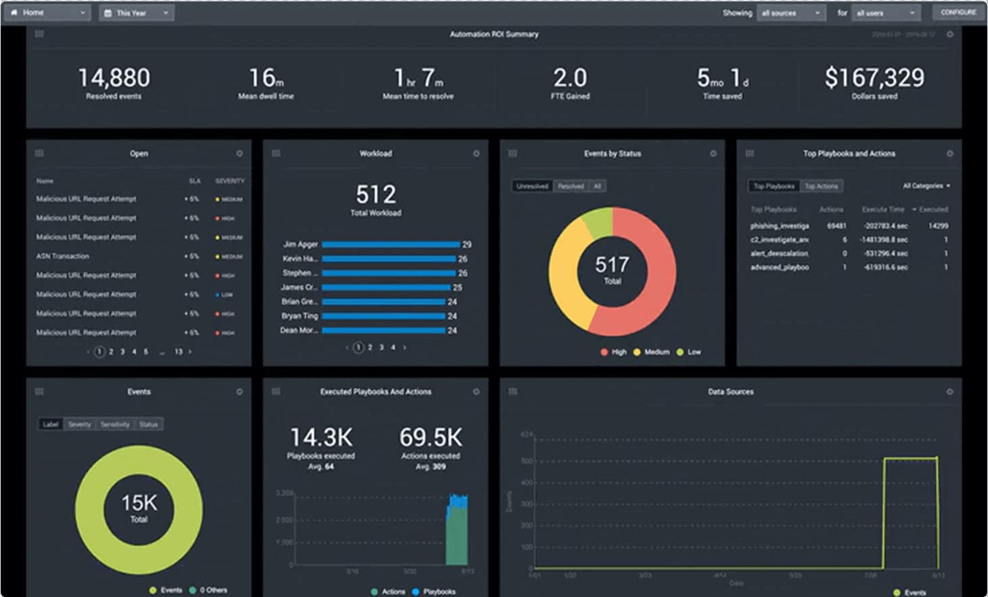Click drag handle icon on Top Playbooks and Actions

tap(750, 154)
